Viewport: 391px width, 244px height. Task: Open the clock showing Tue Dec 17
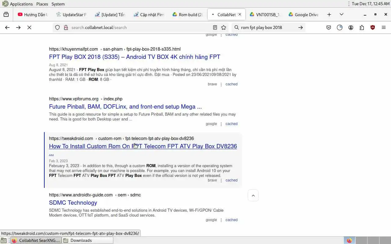(370, 4)
